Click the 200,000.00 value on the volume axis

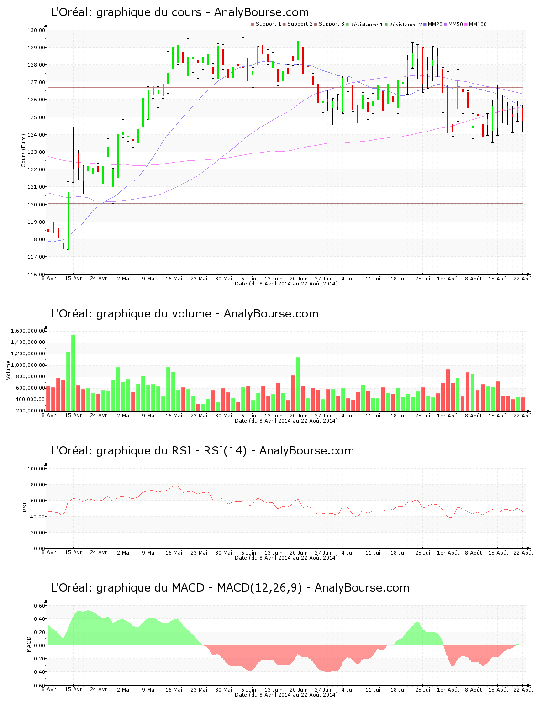[x=30, y=411]
